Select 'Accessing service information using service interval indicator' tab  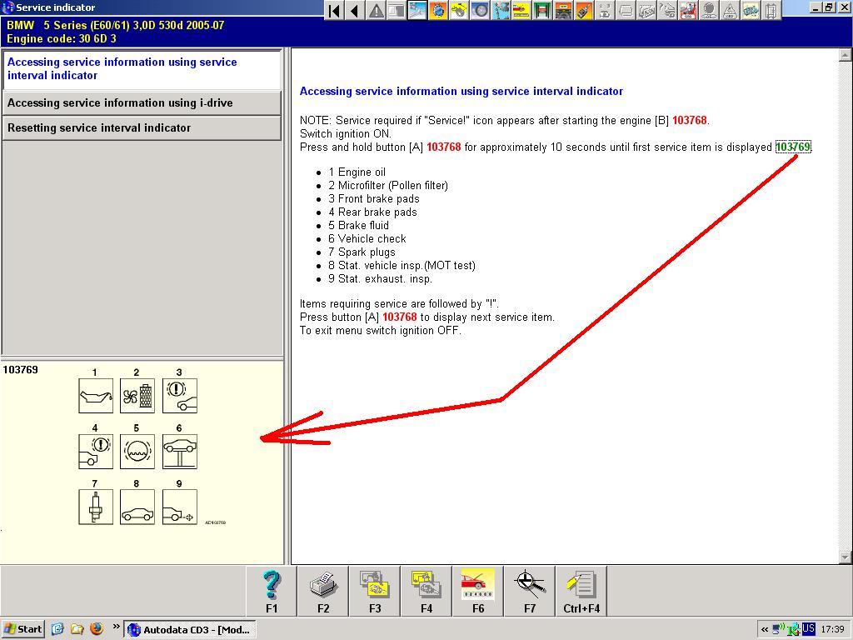(x=142, y=69)
